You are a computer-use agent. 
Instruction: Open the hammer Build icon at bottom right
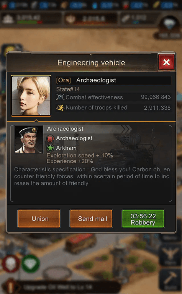[x=170, y=280]
